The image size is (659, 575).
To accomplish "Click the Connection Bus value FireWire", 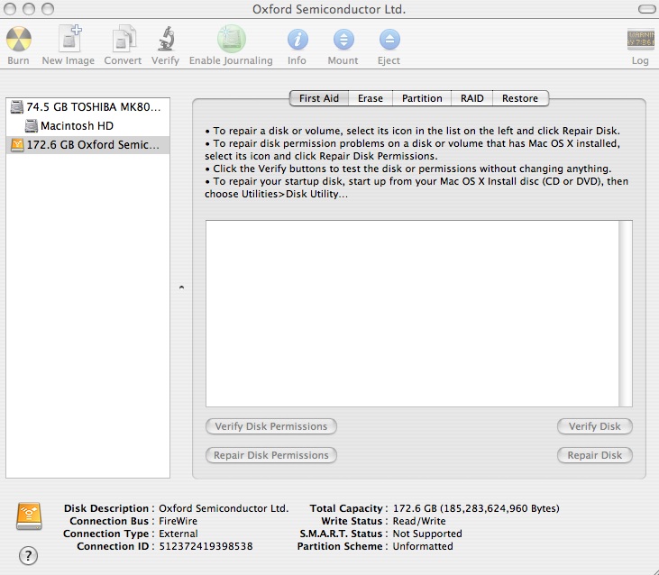I will coord(178,521).
